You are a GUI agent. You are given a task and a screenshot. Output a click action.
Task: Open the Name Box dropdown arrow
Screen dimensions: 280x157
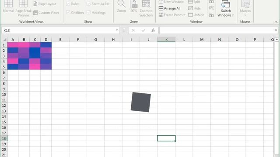click(x=117, y=30)
